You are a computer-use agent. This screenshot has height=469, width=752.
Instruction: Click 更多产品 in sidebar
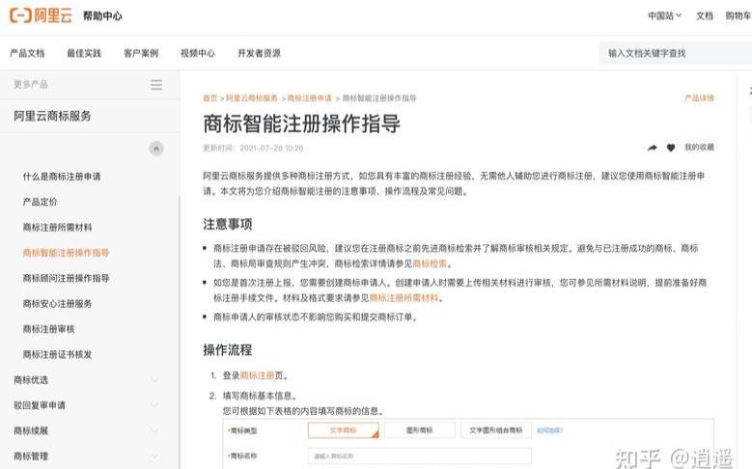31,84
